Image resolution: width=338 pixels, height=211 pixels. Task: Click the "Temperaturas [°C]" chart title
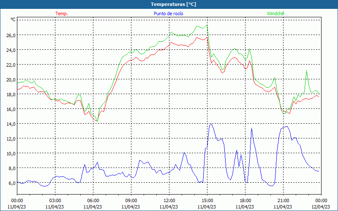coord(173,4)
